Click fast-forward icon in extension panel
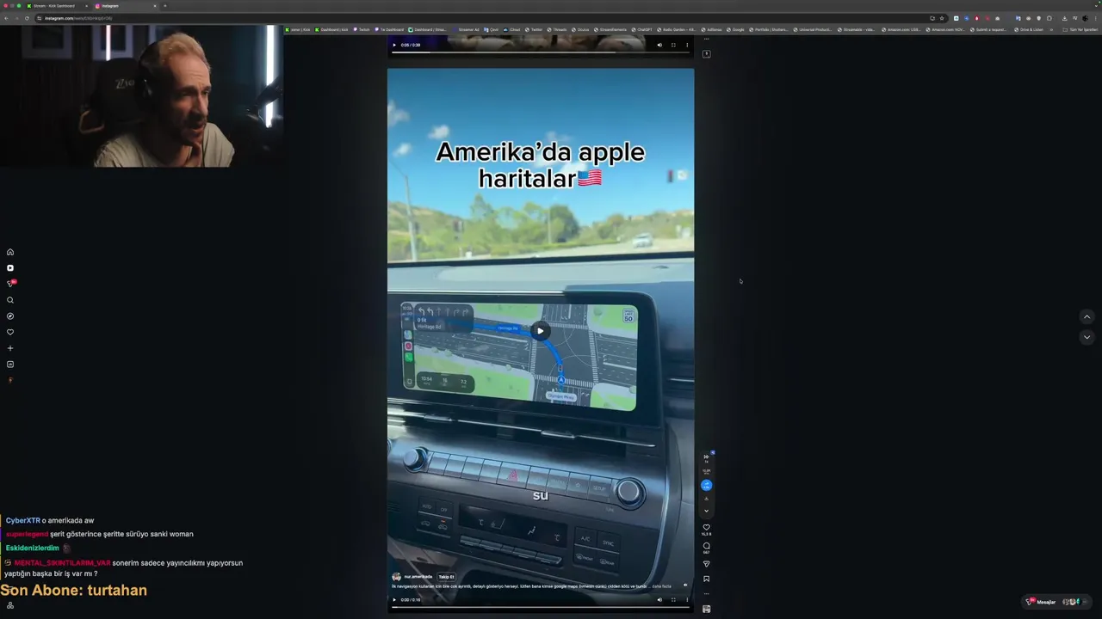 coord(706,457)
